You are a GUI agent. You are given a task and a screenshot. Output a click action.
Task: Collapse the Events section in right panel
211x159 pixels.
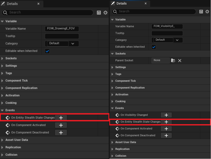[112, 108]
